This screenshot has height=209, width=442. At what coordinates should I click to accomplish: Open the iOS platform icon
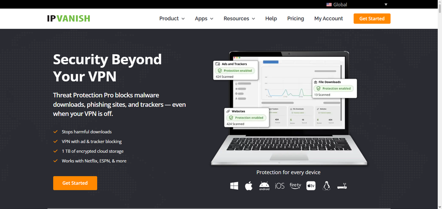tap(280, 186)
